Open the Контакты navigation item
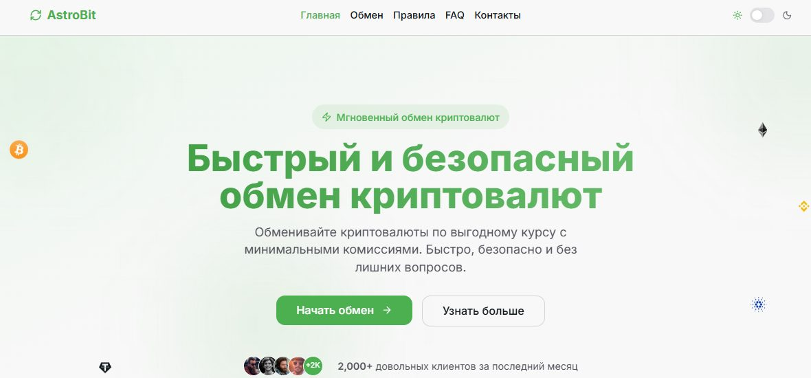 [x=498, y=16]
